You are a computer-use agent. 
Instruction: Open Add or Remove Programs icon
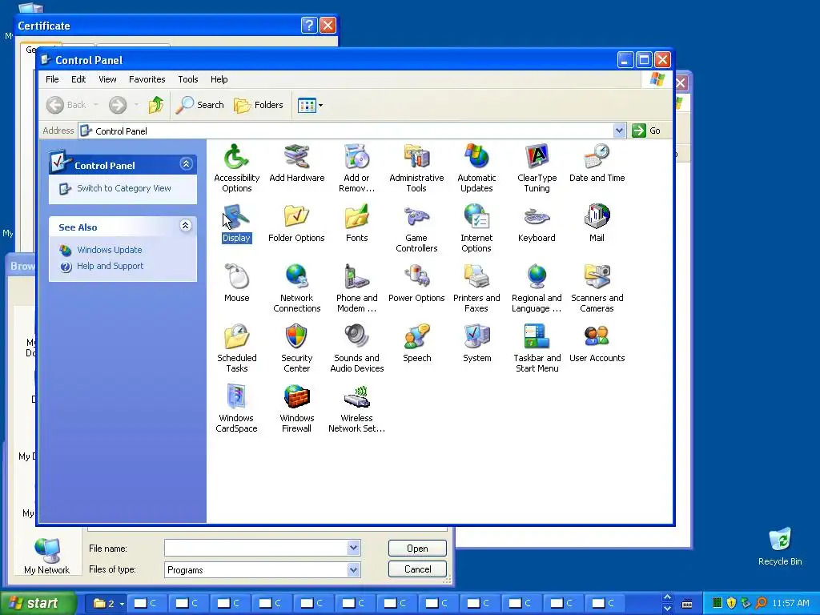coord(356,167)
